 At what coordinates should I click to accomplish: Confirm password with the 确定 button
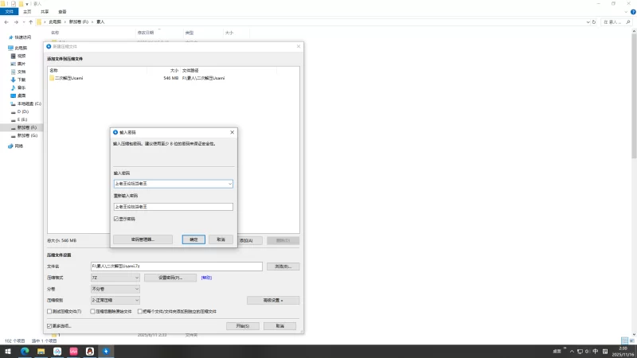pos(193,239)
